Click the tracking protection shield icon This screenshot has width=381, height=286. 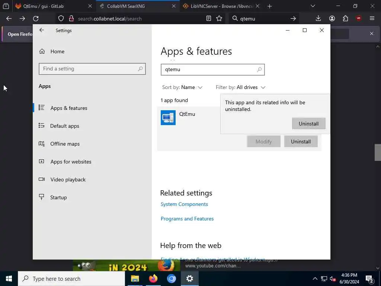point(61,19)
